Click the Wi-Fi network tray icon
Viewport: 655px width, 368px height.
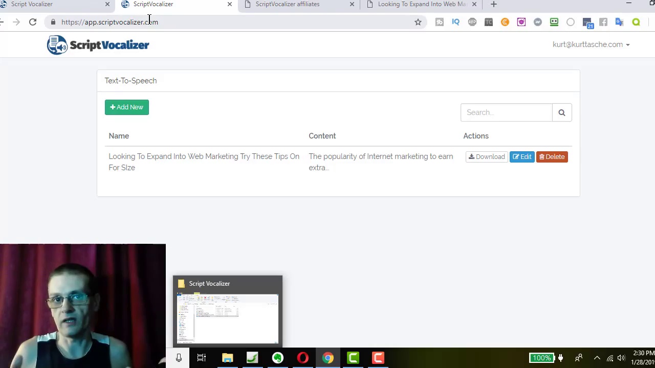click(x=610, y=358)
